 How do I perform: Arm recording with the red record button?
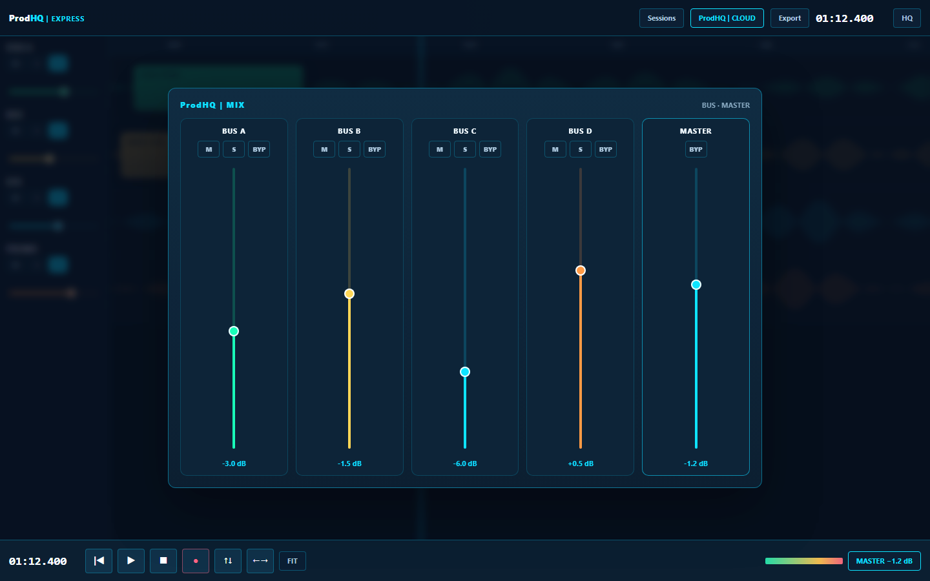coord(196,561)
